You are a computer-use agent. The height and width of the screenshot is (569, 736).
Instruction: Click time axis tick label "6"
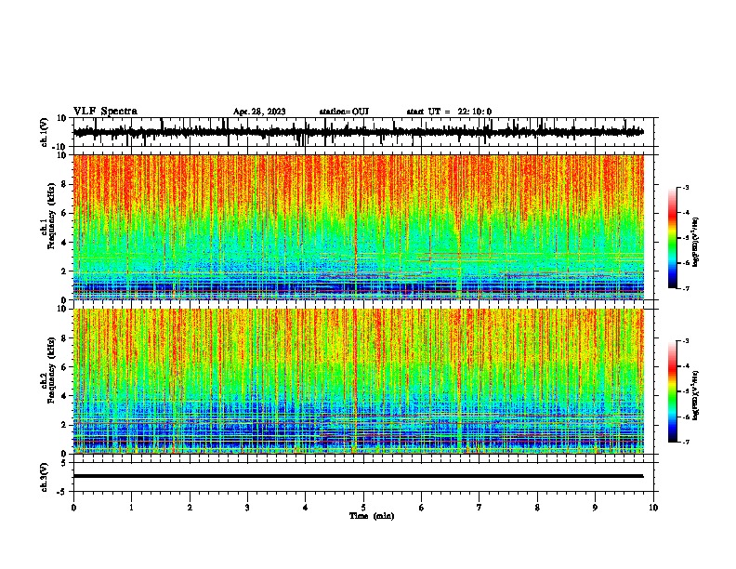[x=422, y=508]
